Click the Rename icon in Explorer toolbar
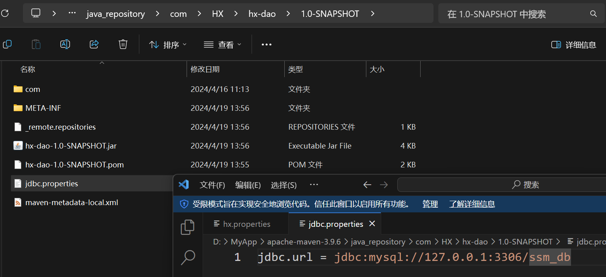The image size is (606, 277). [x=65, y=45]
